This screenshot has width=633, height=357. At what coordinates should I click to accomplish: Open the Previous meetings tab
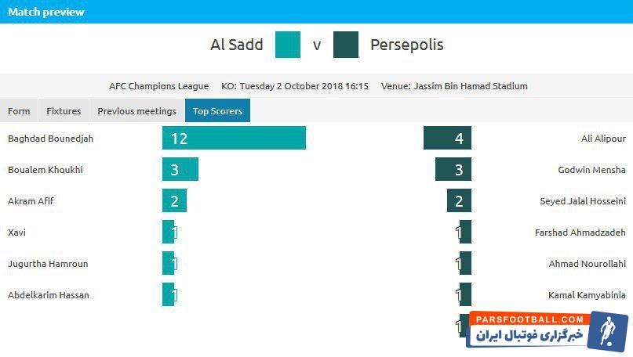(x=136, y=111)
